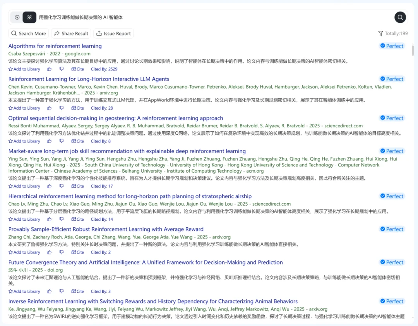Open Share Result option
Viewport: 418px width, 326px height.
[71, 34]
